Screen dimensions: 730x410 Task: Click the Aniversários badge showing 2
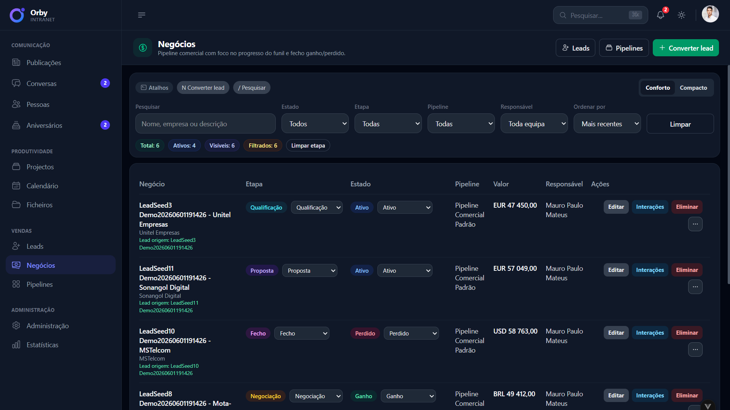click(105, 125)
